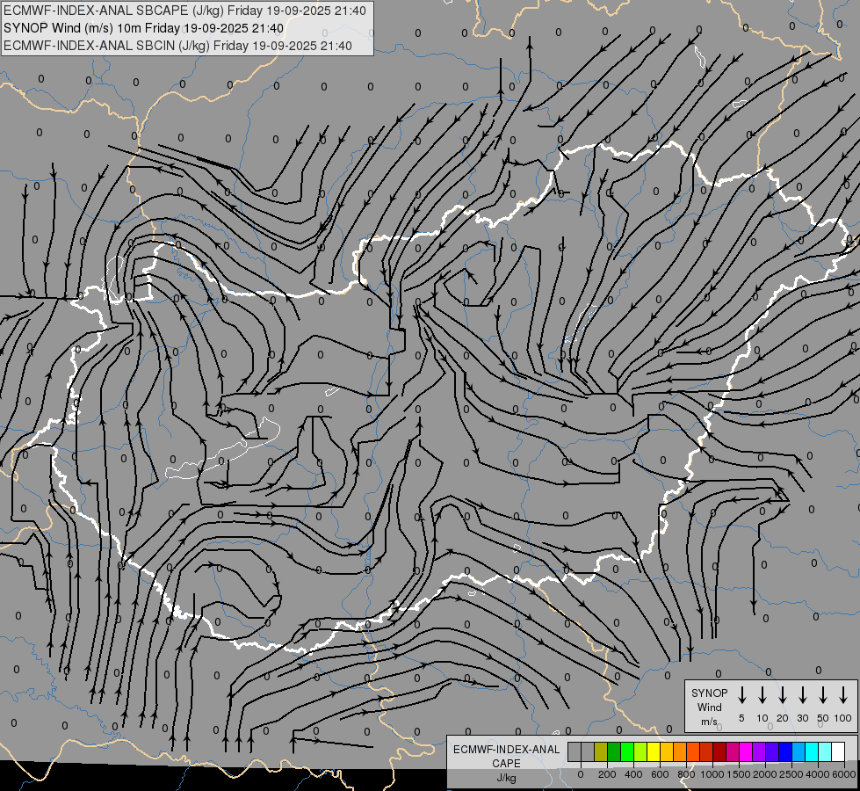Click the '30' speed value in wind legend
Screen dimensions: 860x791
click(x=802, y=718)
